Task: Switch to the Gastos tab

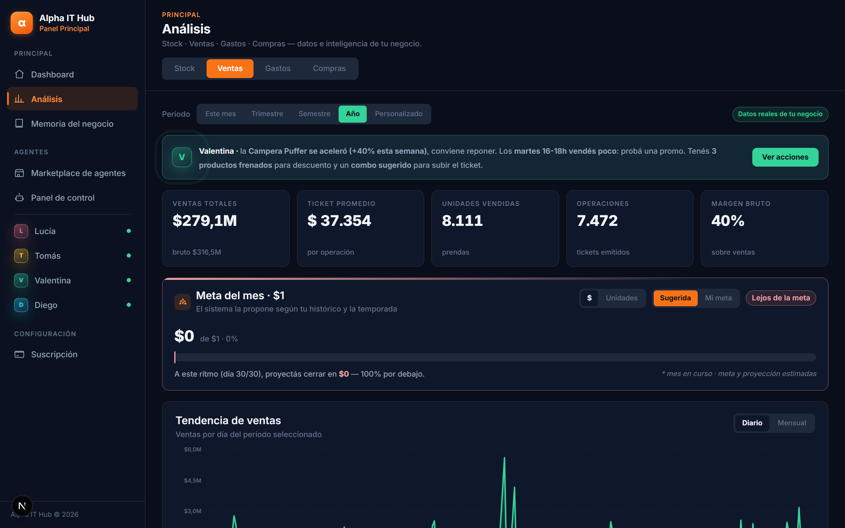Action: coord(278,68)
